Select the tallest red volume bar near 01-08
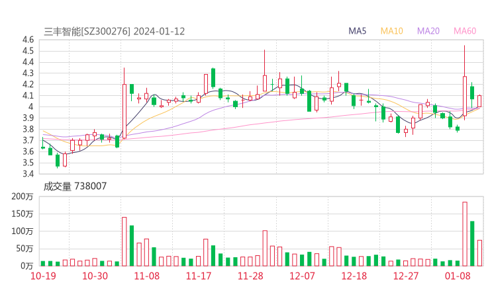The image size is (490, 291). click(465, 234)
